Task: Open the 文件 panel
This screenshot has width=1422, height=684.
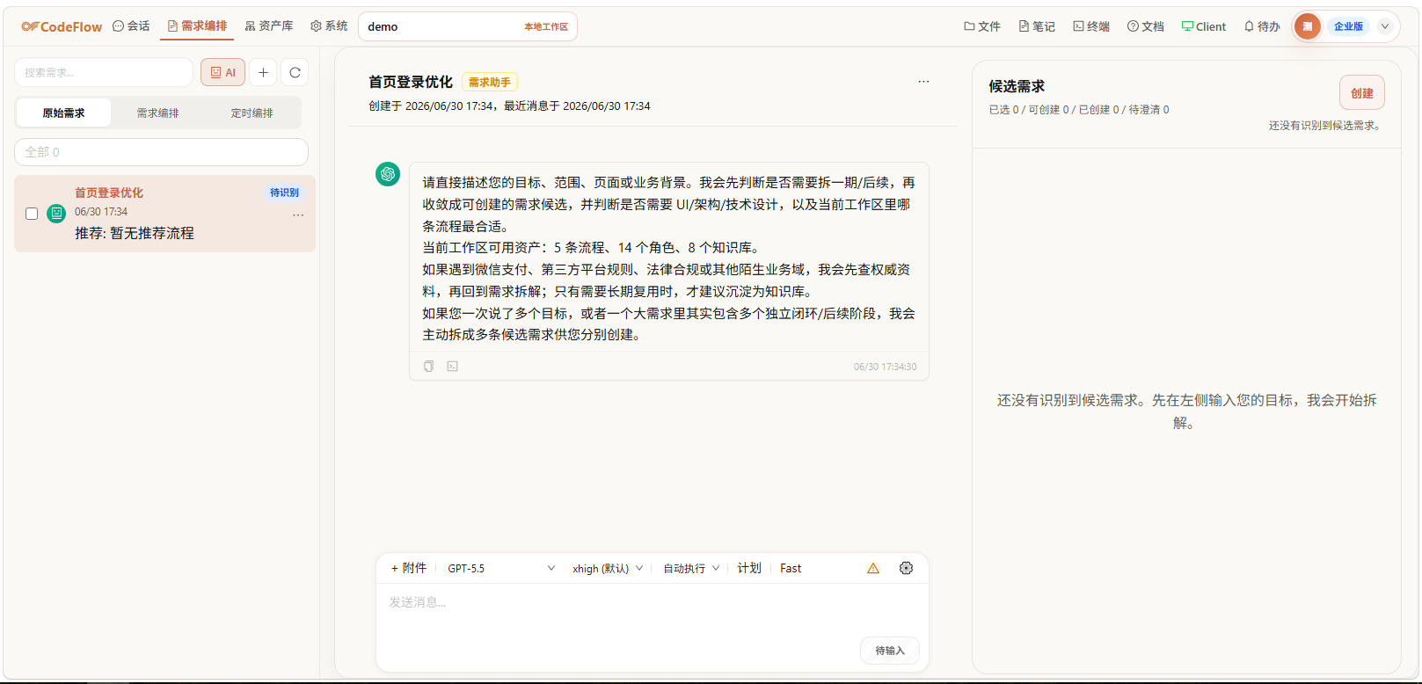Action: coord(982,26)
